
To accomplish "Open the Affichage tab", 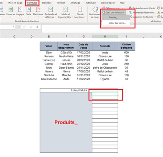I will pos(75,3).
